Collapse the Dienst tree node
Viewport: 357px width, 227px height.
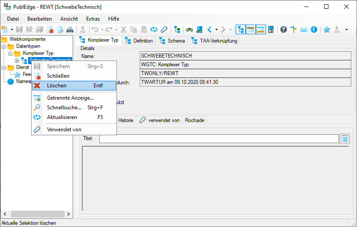4,68
